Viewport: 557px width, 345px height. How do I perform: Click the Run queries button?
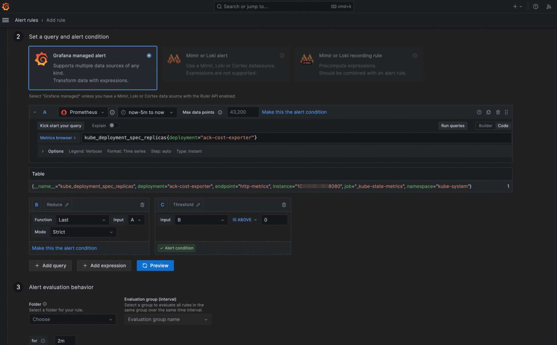click(x=453, y=125)
